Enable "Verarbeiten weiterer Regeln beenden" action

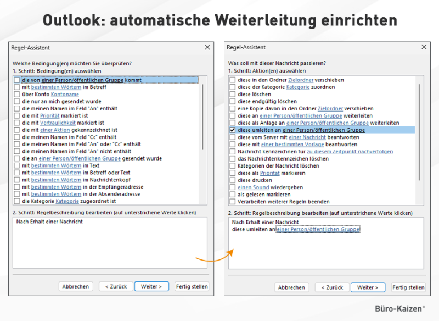tap(232, 201)
